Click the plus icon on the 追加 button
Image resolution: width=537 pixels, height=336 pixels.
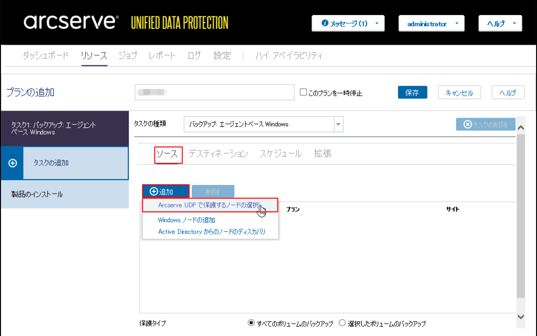[x=154, y=192]
